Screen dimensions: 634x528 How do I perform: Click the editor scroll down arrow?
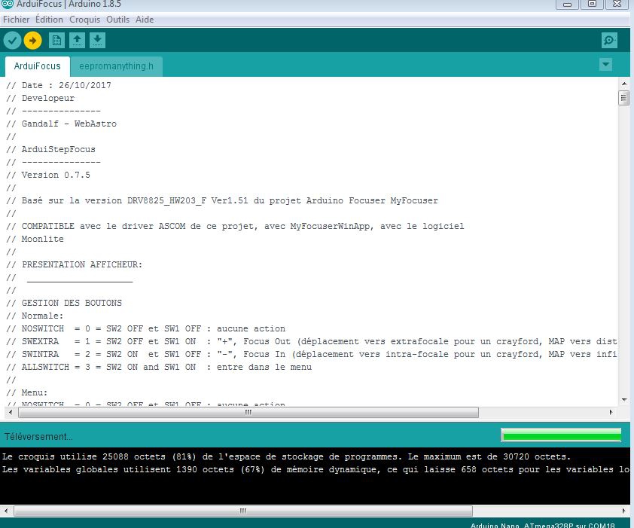click(624, 400)
